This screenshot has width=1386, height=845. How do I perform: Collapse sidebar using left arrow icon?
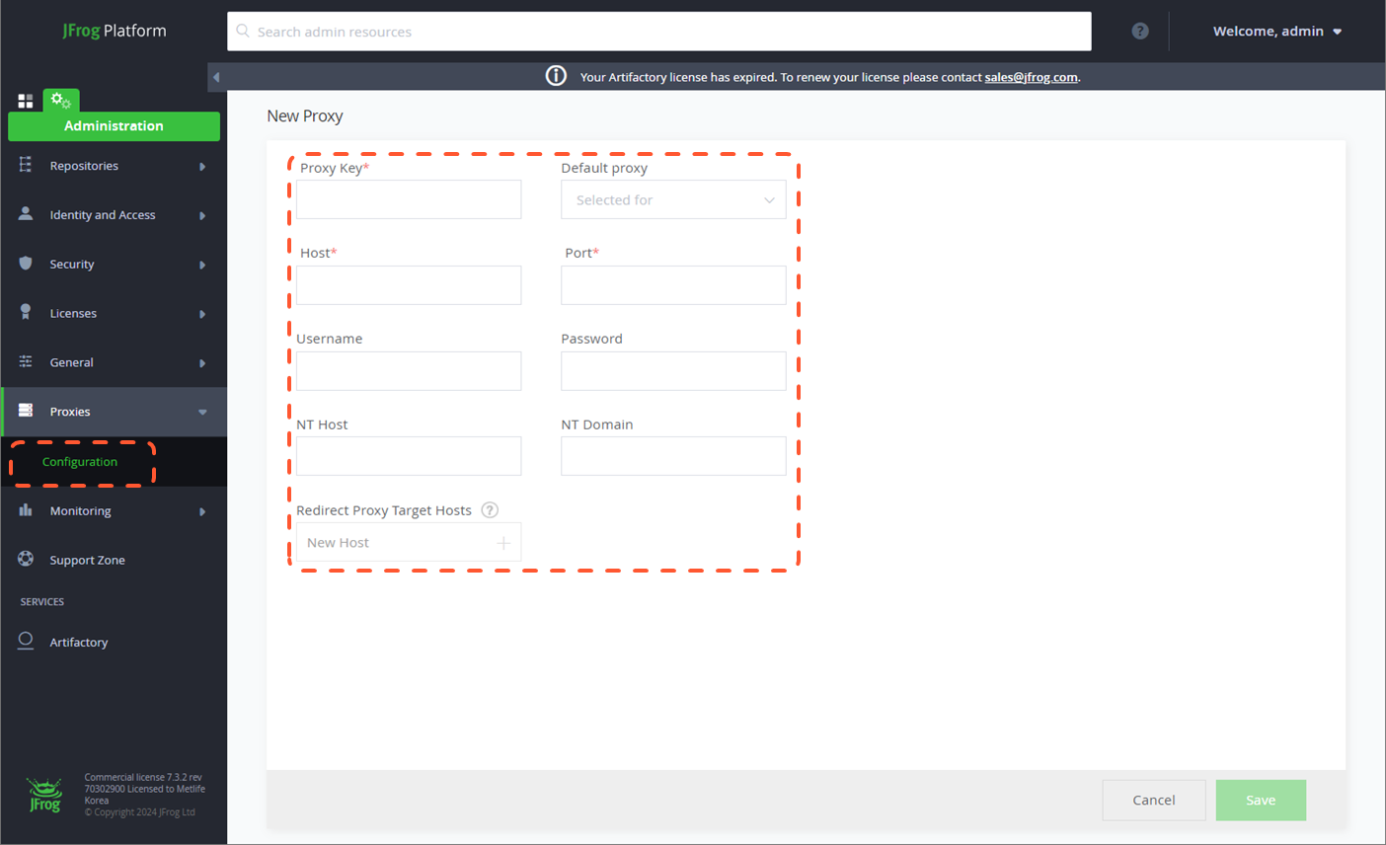coord(216,77)
